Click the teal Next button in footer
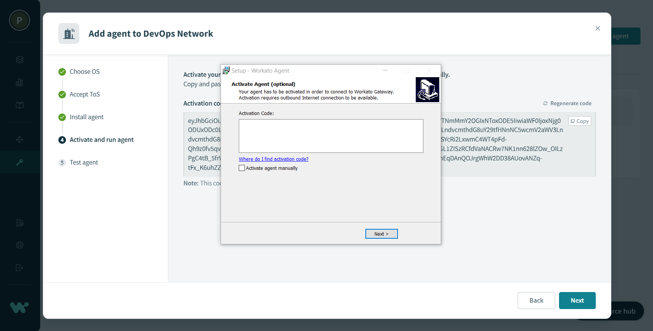Image resolution: width=653 pixels, height=331 pixels. click(x=577, y=300)
